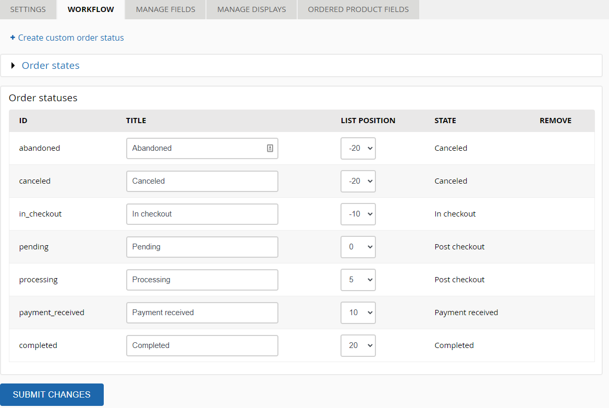Image resolution: width=609 pixels, height=408 pixels.
Task: Go to the Manage Displays tab
Action: 252,9
